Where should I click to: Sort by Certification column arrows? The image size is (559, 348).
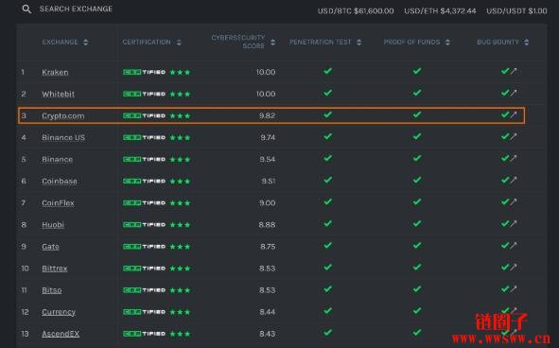point(179,42)
